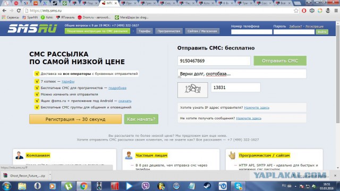Viewport: 340px width, 191px height.
Task: Open the green step-by-step SMS instruction button
Action: click(x=97, y=31)
